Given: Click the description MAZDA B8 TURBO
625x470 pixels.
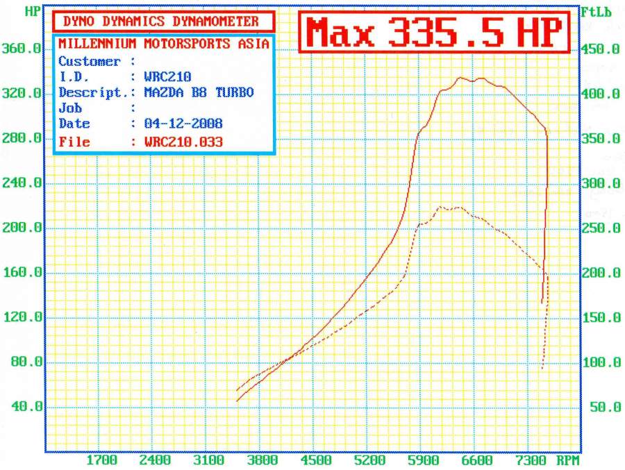Looking at the screenshot, I should click(199, 92).
